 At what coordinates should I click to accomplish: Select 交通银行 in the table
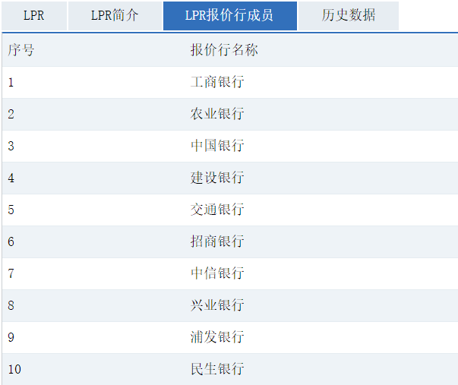click(217, 210)
